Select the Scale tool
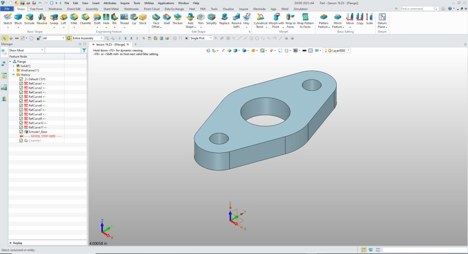This screenshot has width=468, height=254. click(x=369, y=17)
